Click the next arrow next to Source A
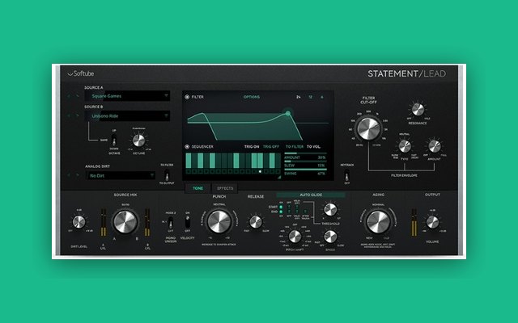This screenshot has width=518, height=323. [x=78, y=96]
